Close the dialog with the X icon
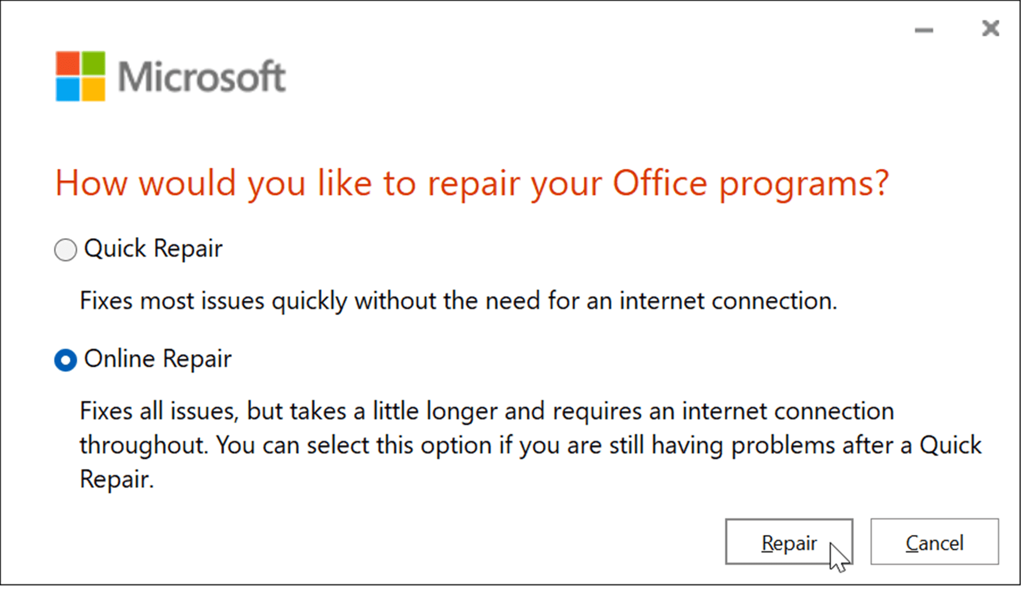The width and height of the screenshot is (1021, 597). coord(990,28)
